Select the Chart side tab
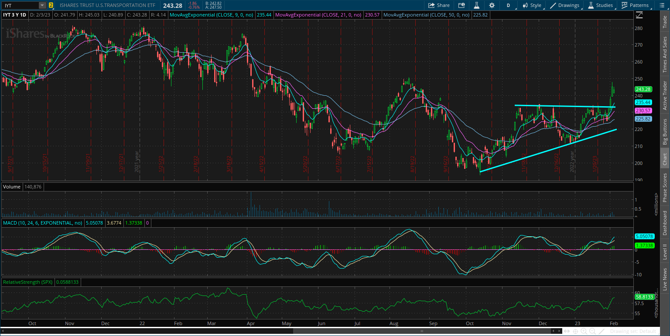This screenshot has height=336, width=670. (x=665, y=159)
